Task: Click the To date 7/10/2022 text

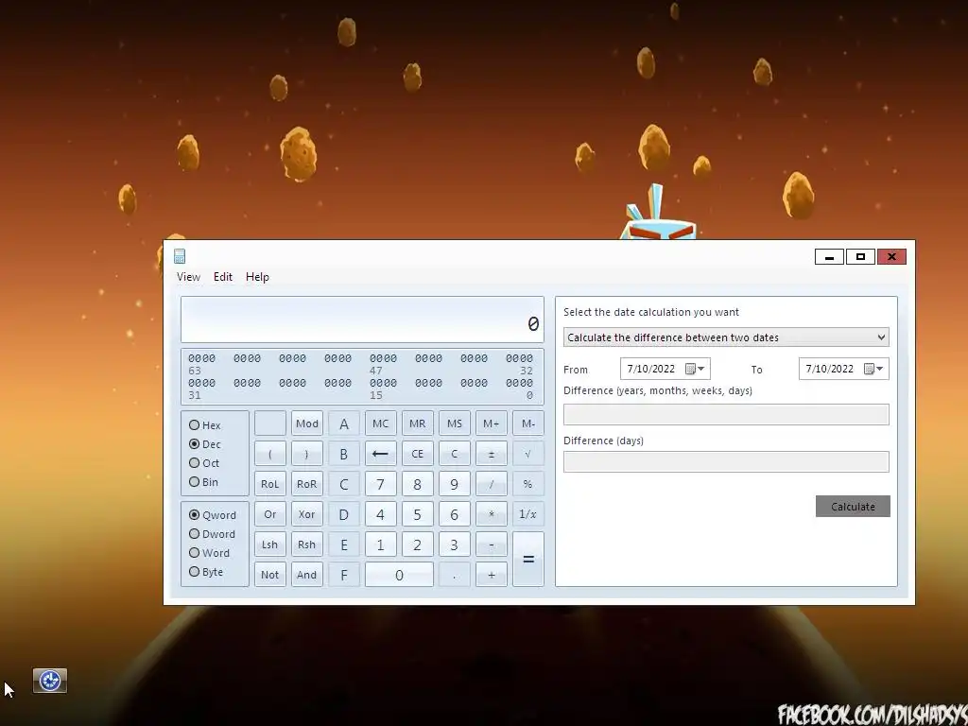Action: click(829, 369)
